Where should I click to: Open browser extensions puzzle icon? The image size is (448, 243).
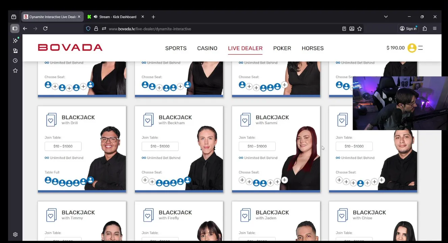click(x=425, y=29)
